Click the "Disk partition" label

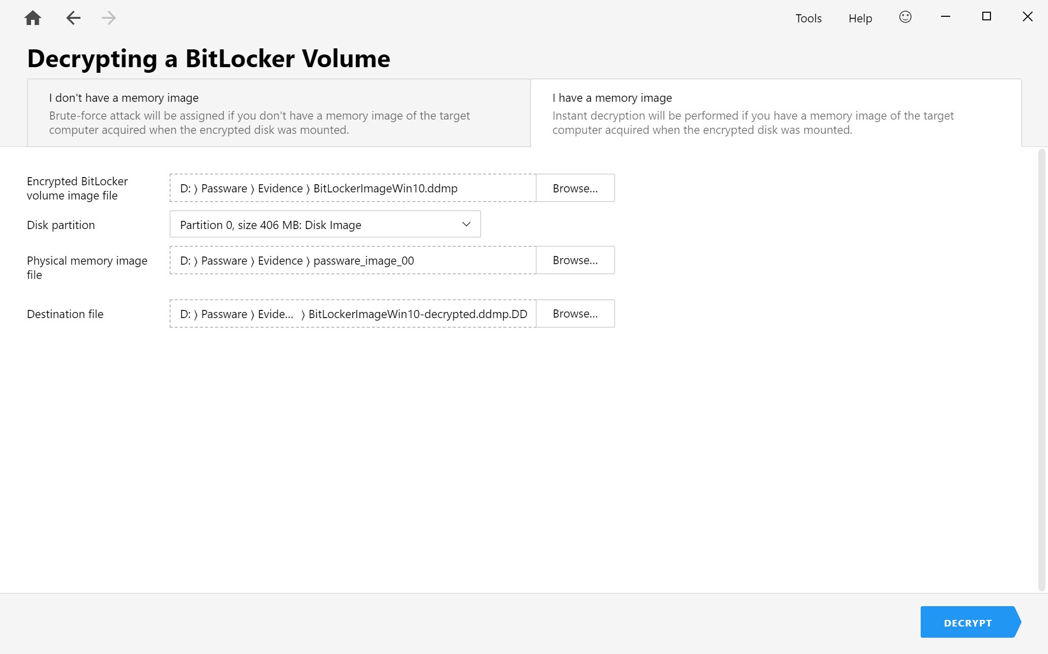pyautogui.click(x=61, y=225)
